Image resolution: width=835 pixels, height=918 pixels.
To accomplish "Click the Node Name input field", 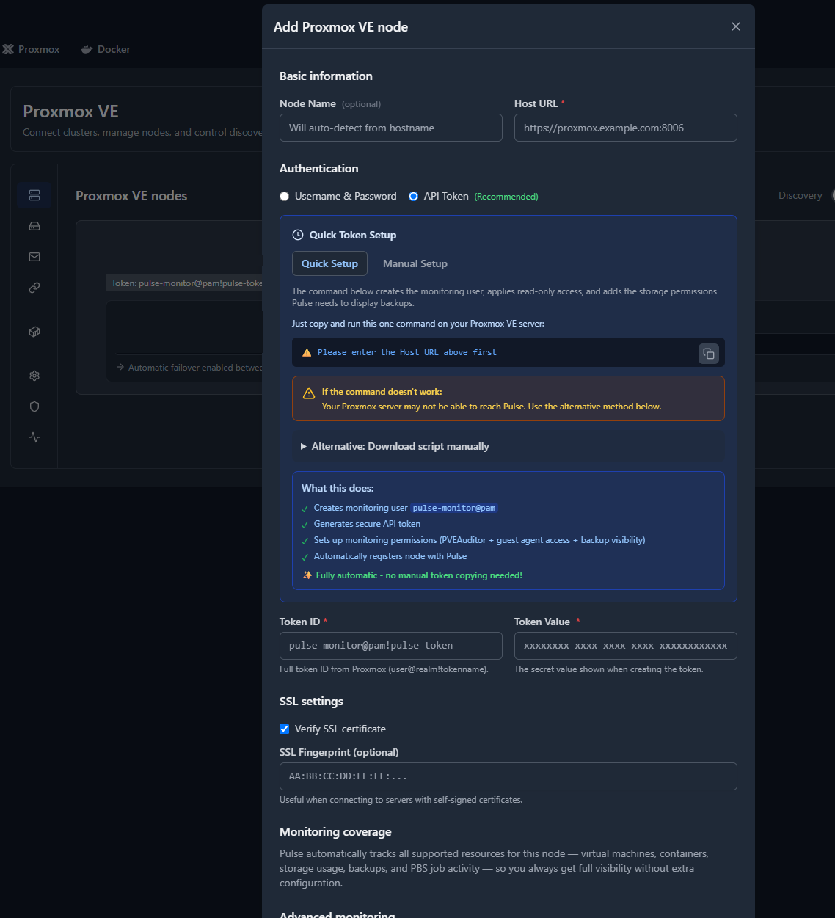I will pyautogui.click(x=391, y=128).
